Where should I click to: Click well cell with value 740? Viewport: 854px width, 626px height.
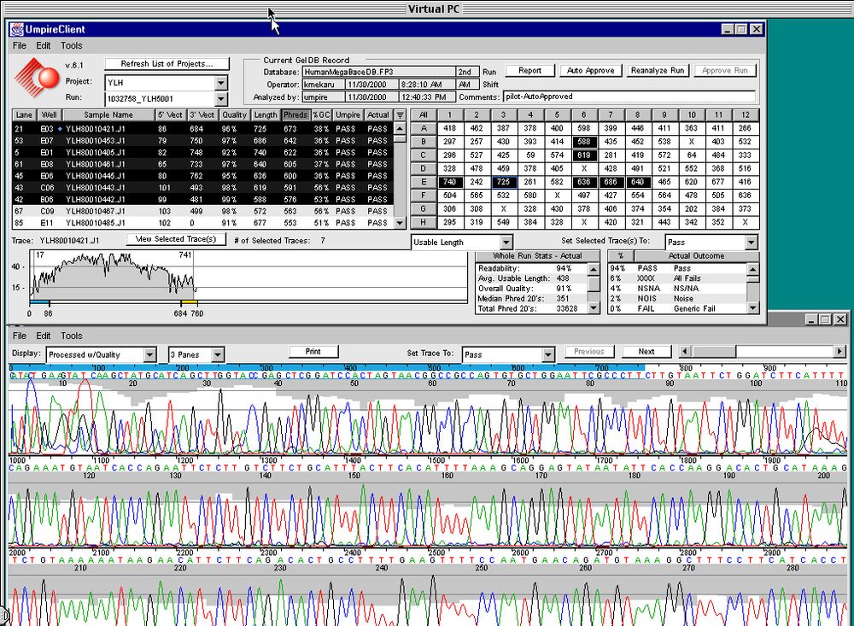tap(450, 182)
